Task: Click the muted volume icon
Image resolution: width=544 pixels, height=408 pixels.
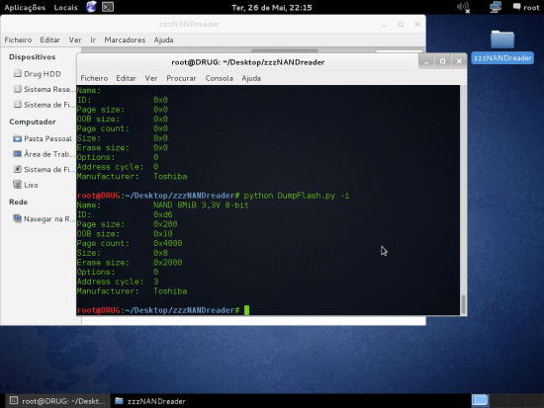Action: pos(463,7)
